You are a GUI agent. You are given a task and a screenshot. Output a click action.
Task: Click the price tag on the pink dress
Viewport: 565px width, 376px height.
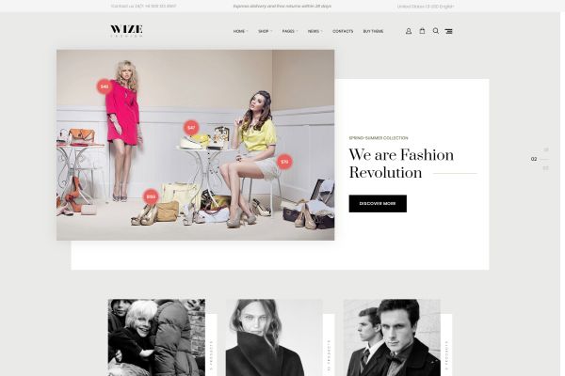coord(105,86)
